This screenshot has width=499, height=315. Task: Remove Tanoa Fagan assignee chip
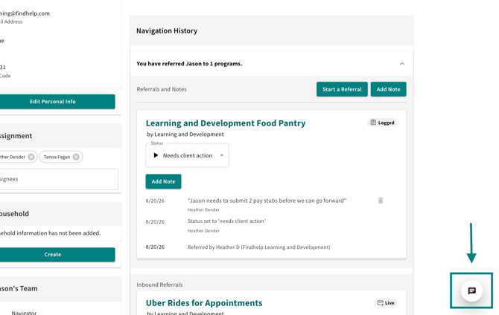tap(76, 157)
